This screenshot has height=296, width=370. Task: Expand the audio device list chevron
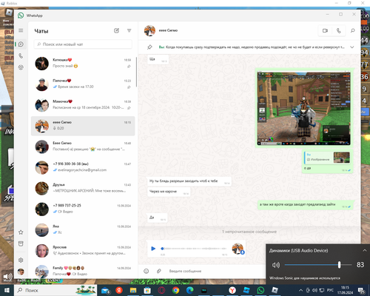pyautogui.click(x=364, y=251)
